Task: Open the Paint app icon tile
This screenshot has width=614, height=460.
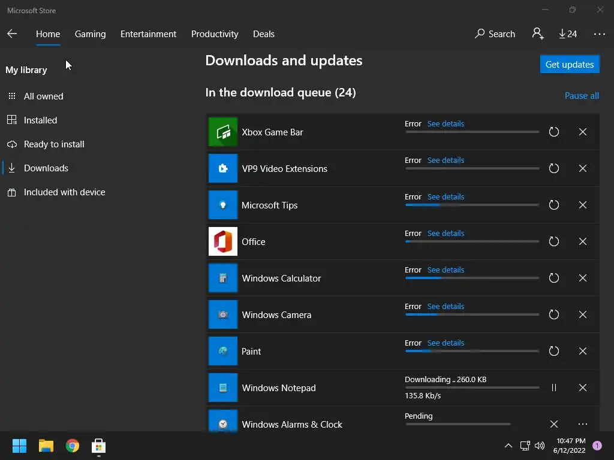Action: point(223,351)
